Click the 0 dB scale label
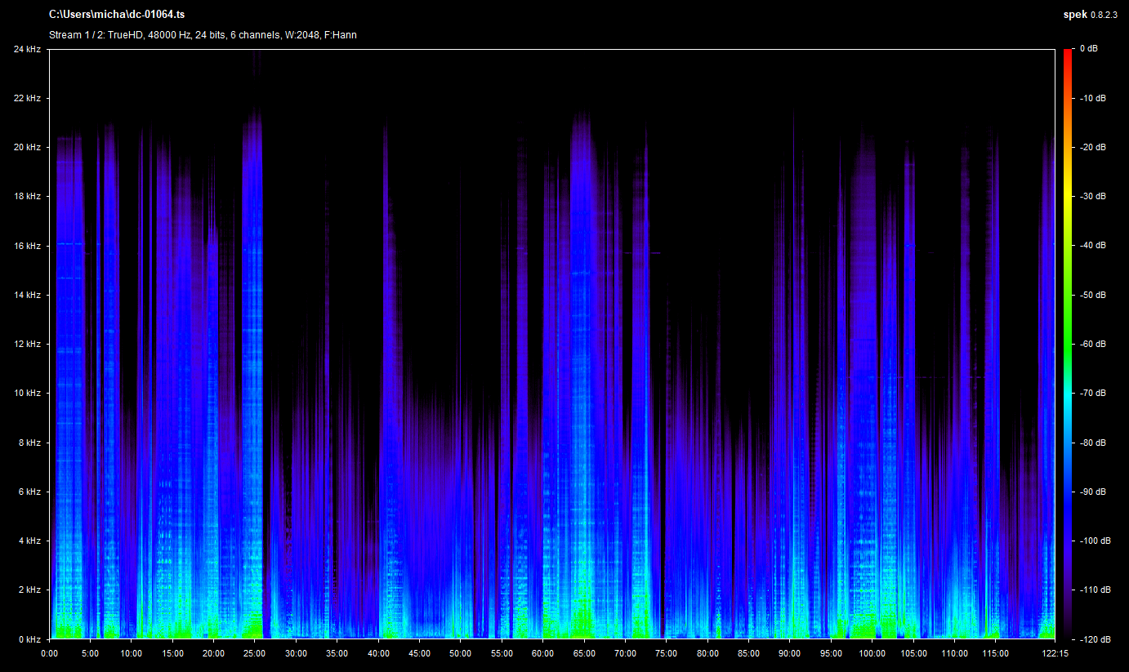Screen dimensions: 1129x672 tap(1088, 49)
